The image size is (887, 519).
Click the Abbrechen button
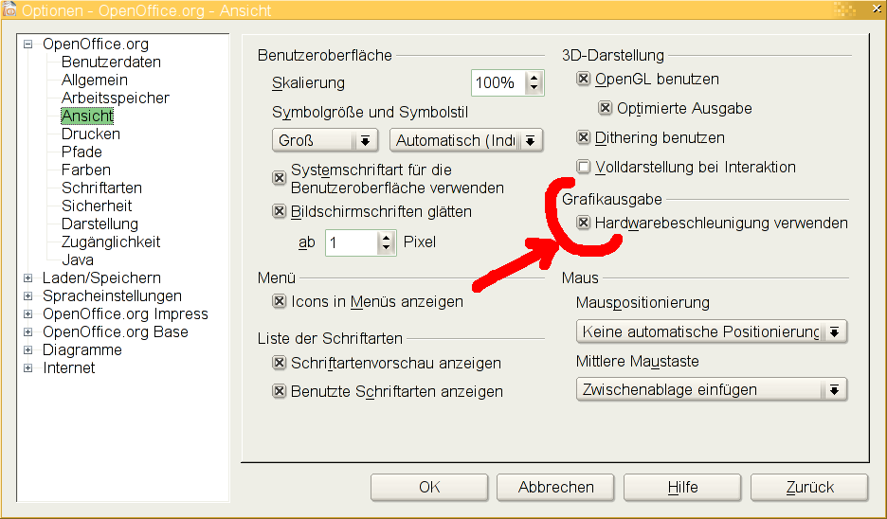(x=556, y=488)
